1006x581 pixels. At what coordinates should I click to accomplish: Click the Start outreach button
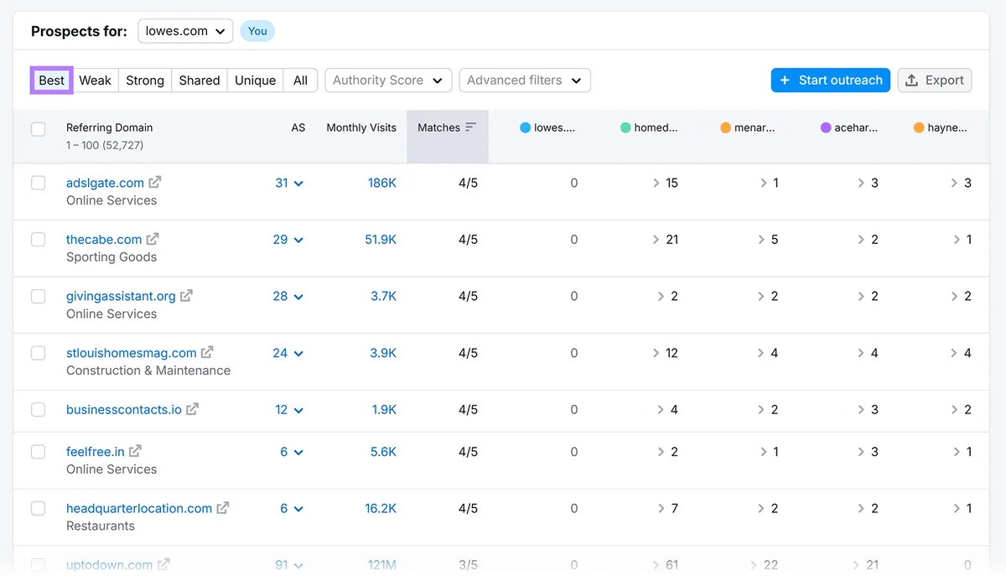[831, 80]
